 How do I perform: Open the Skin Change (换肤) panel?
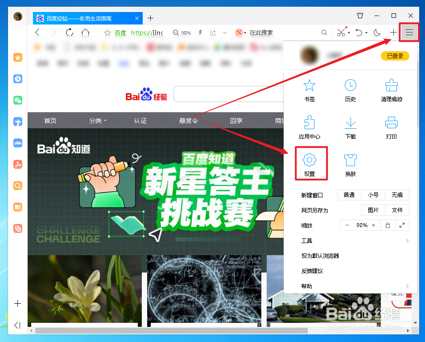tap(350, 164)
